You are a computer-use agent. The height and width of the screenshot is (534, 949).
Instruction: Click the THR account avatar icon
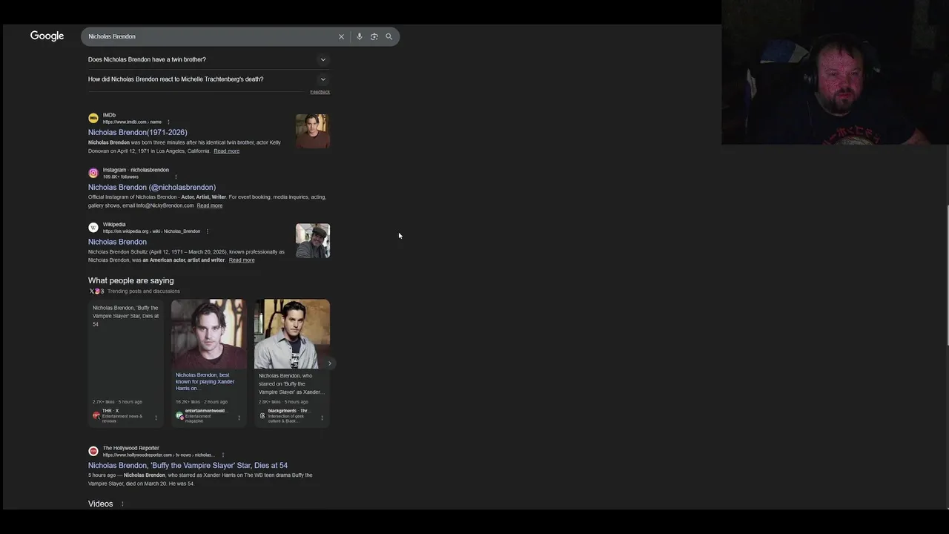pos(96,415)
